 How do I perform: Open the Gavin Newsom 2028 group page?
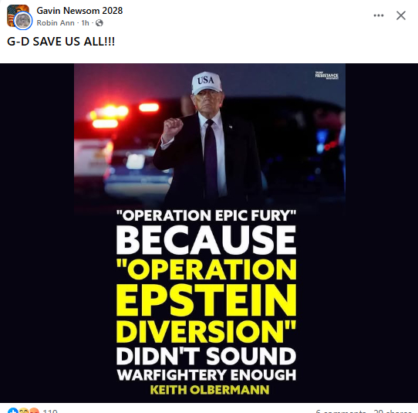click(79, 11)
